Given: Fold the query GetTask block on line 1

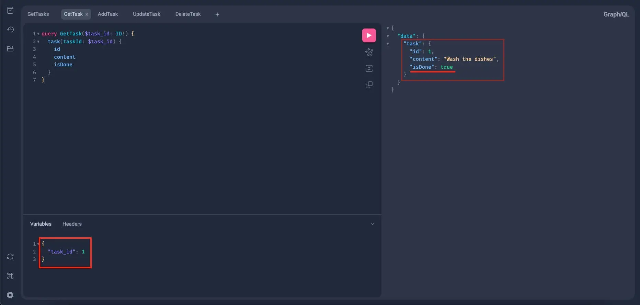Looking at the screenshot, I should pos(38,34).
